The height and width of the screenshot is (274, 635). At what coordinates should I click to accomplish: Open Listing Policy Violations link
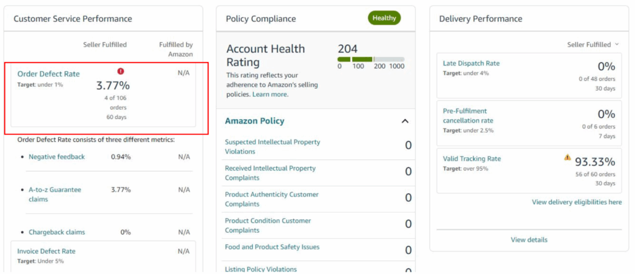(261, 269)
